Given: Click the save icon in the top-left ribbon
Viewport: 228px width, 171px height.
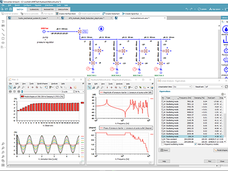Looking at the screenshot, I should (x=10, y=9).
